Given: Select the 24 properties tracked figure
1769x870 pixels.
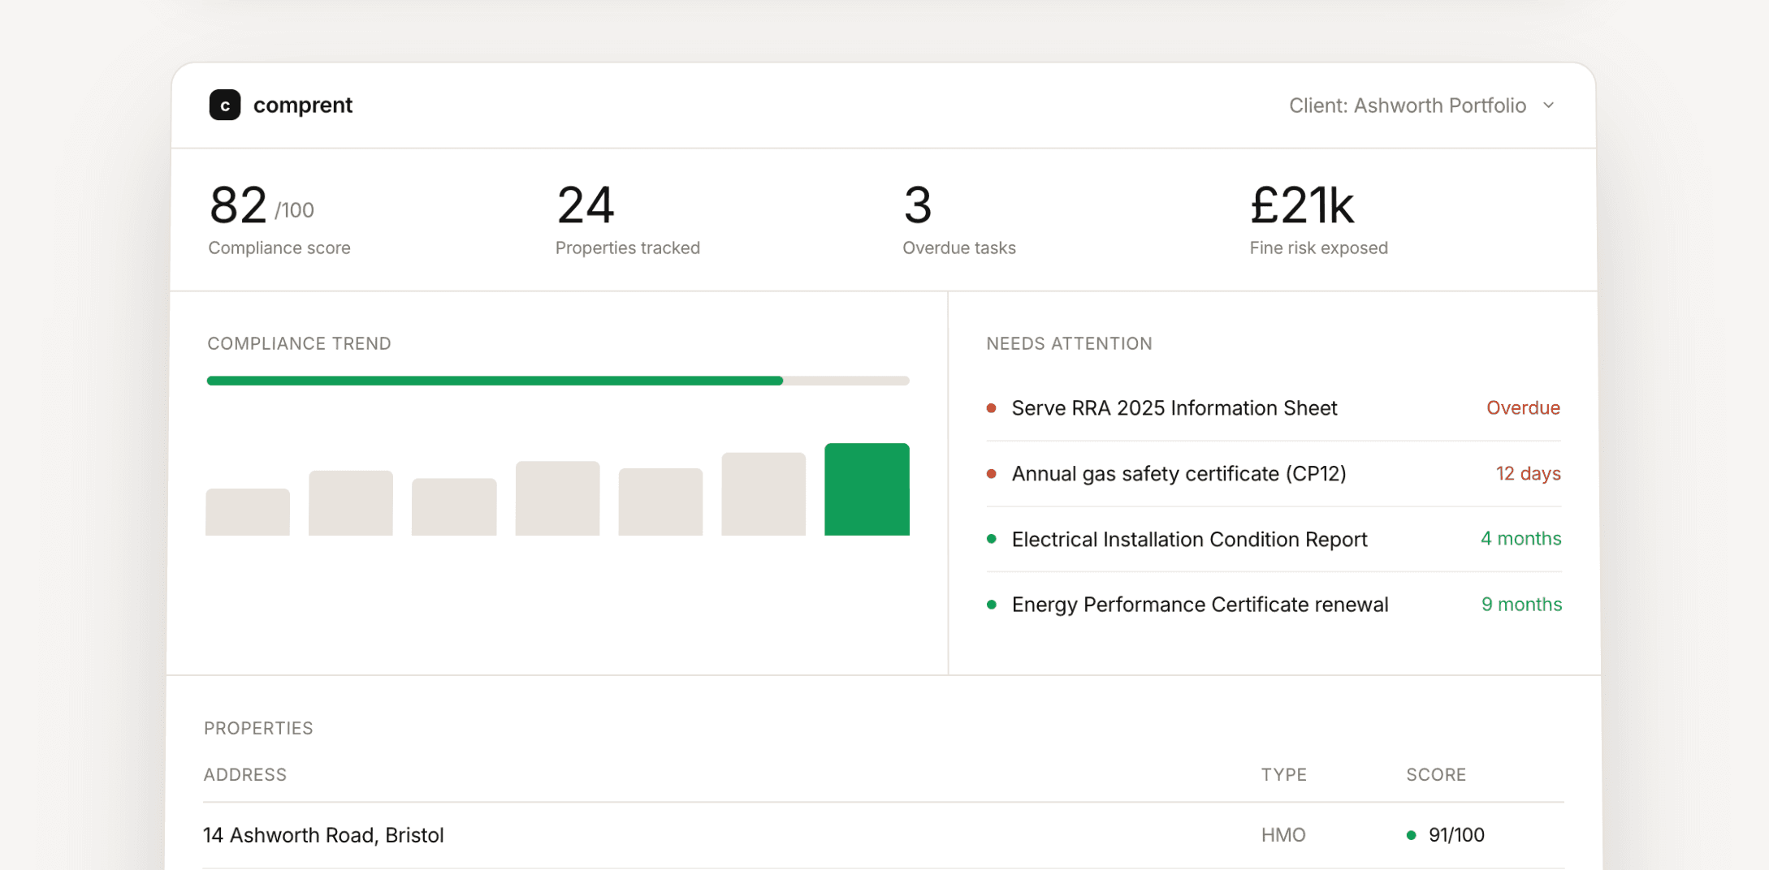Looking at the screenshot, I should tap(586, 205).
